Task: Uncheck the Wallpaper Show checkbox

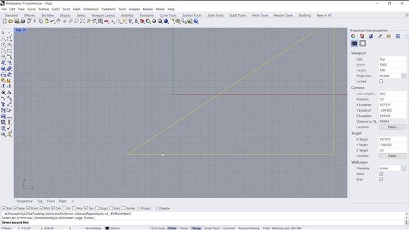Action: 381,174
